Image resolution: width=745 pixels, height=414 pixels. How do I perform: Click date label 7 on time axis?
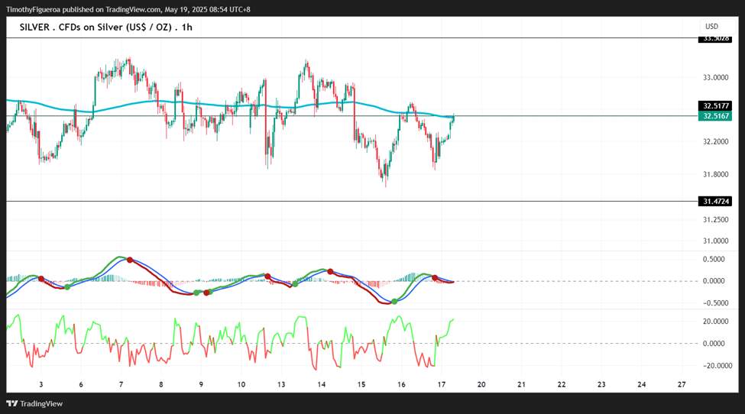pyautogui.click(x=121, y=384)
